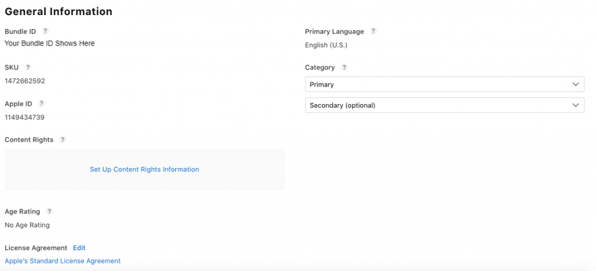Image resolution: width=596 pixels, height=271 pixels.
Task: Click the No Age Rating text
Action: [x=27, y=225]
